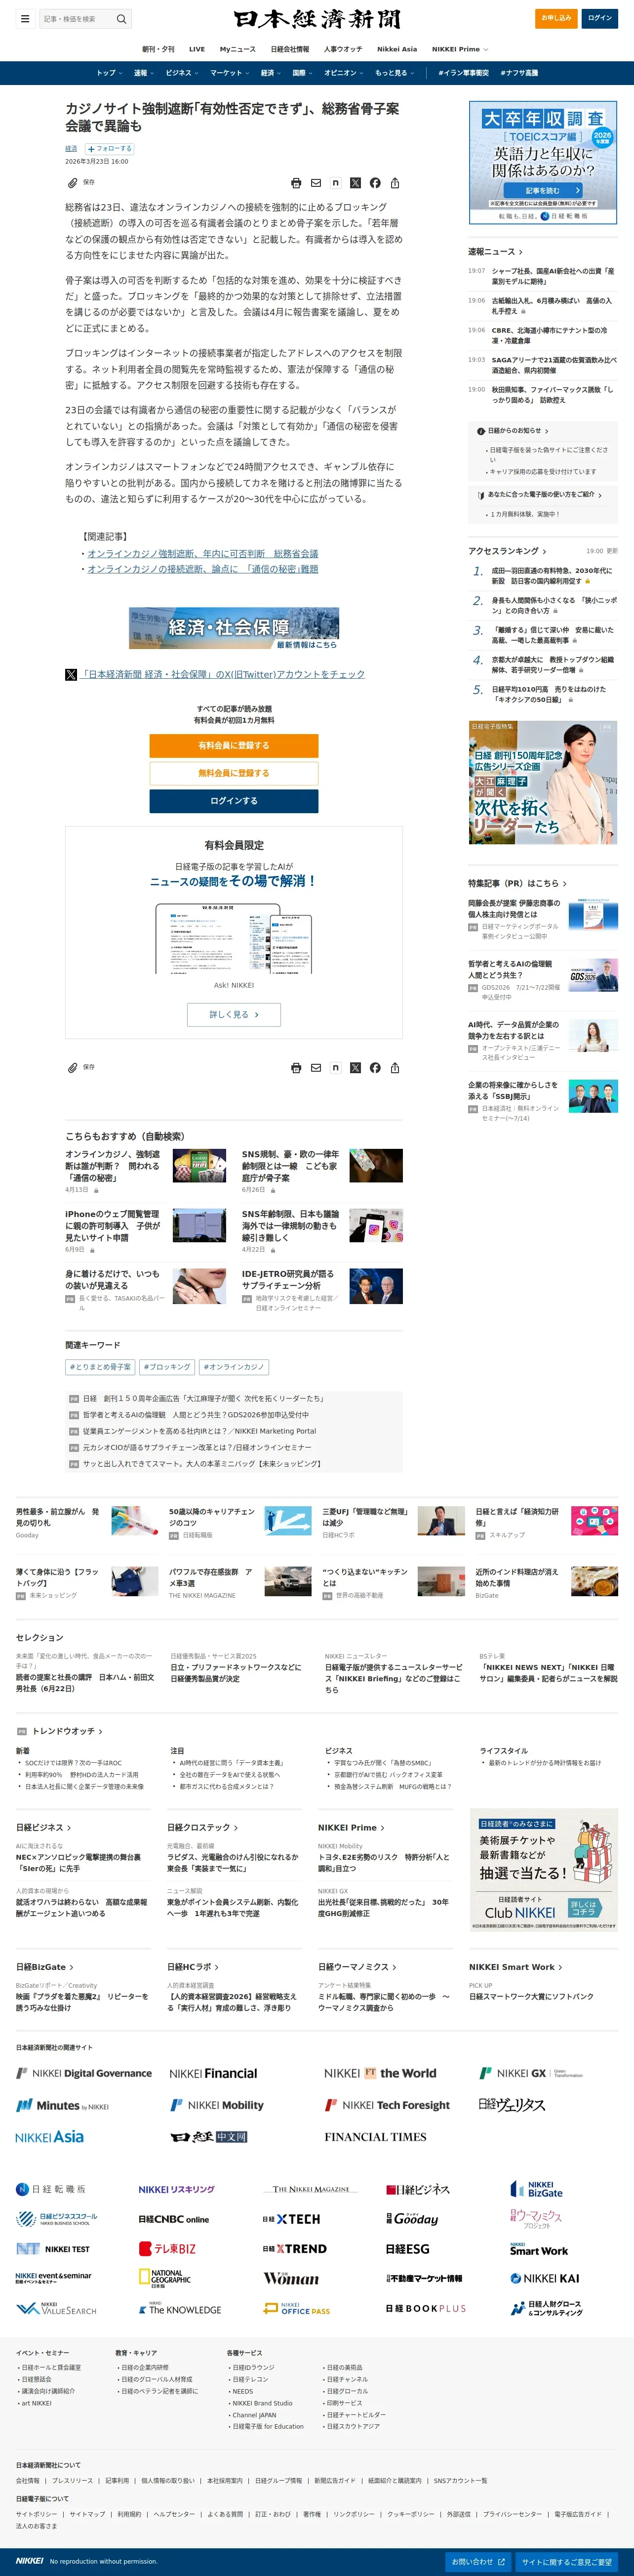Screen dimensions: 634x2576
Task: Click the orange お申し込み button
Action: coord(556,18)
